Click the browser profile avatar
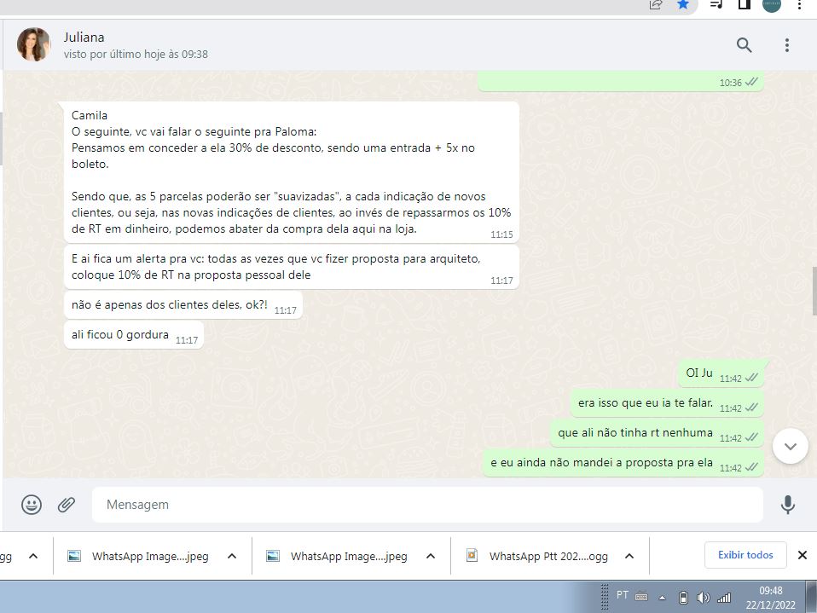Image resolution: width=817 pixels, height=613 pixels. tap(772, 4)
